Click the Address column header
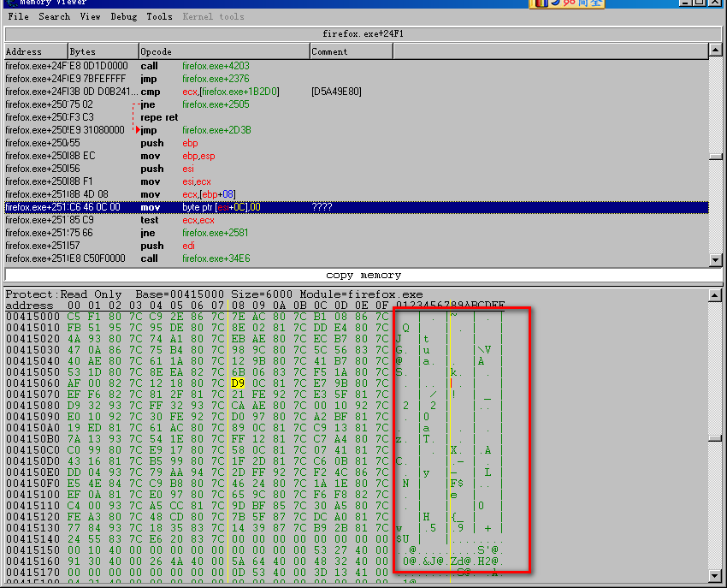The image size is (727, 588). click(35, 51)
